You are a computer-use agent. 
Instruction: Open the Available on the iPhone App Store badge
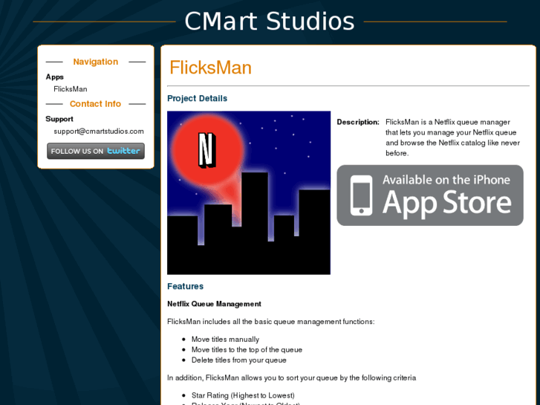pos(430,195)
